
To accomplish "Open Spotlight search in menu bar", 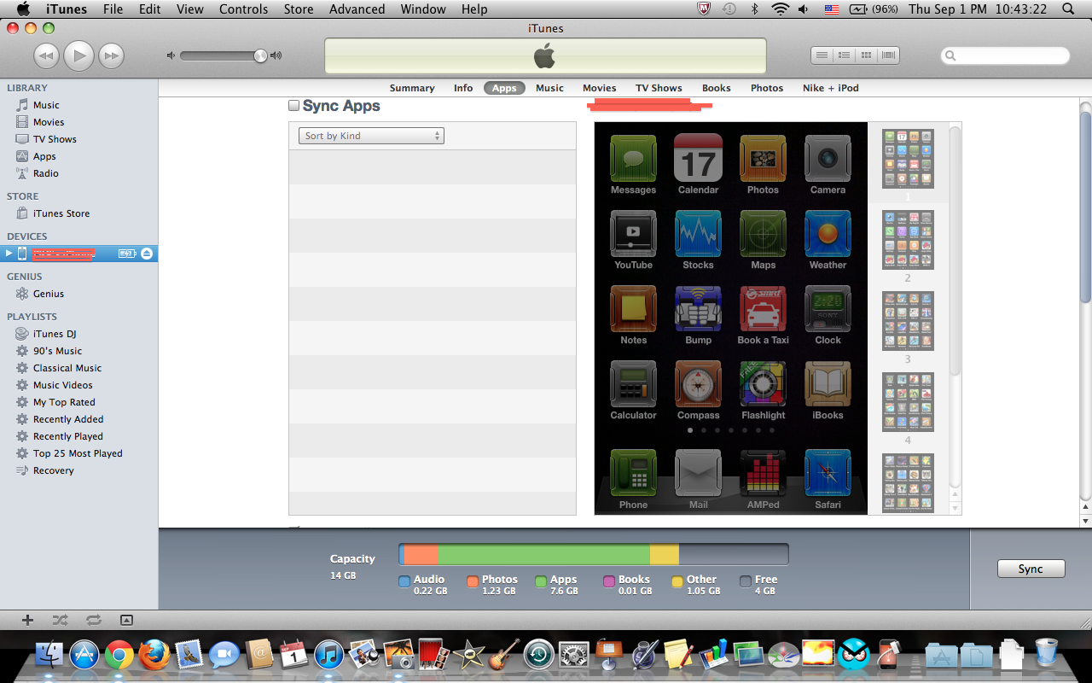I will click(x=1068, y=9).
